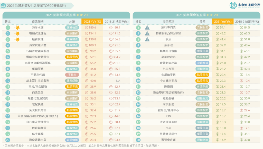Click the 排名 header in the growth table
The image size is (263, 149).
(8, 22)
